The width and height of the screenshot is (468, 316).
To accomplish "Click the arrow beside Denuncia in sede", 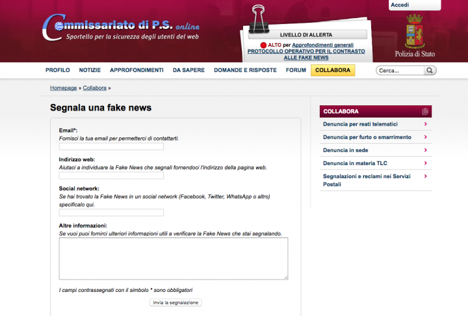I will coord(426,150).
